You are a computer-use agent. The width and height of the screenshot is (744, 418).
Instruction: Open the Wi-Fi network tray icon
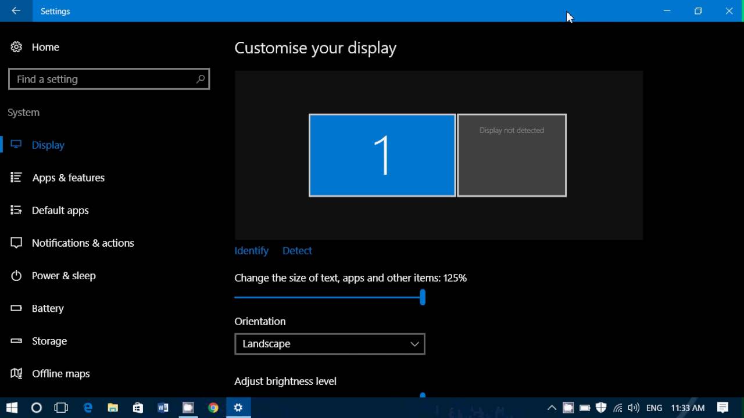coord(617,408)
